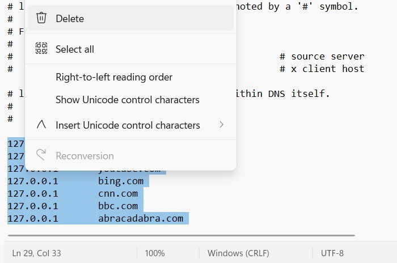Click the Ln 29, Col 33 status indicator
Viewport: 397px width, 263px height.
(x=36, y=253)
